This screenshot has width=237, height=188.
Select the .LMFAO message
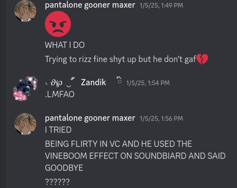click(60, 94)
